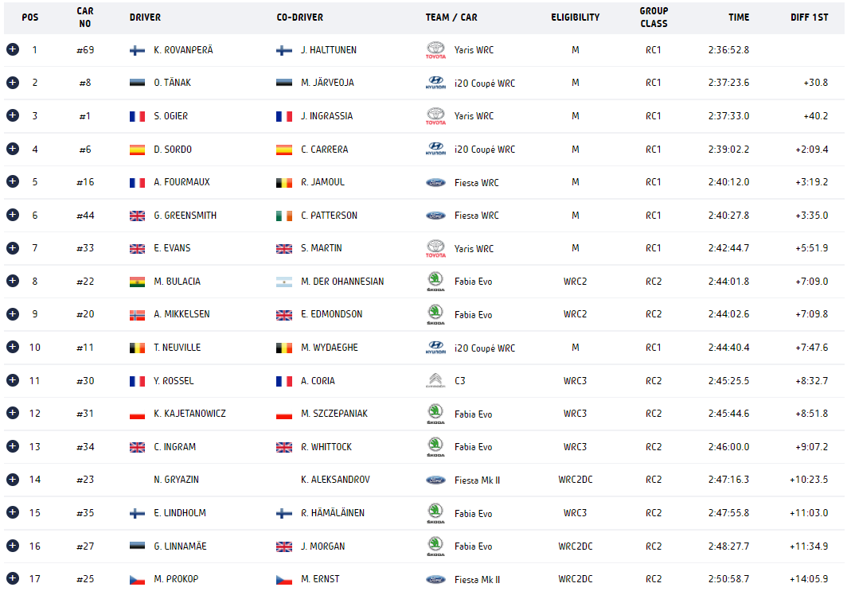Click the Finnish flag next to Rovanperä

pos(137,50)
